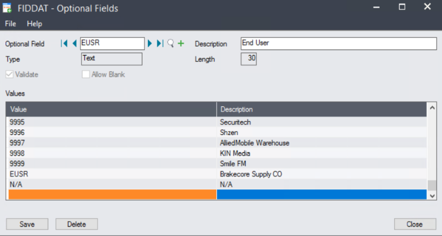This screenshot has width=442, height=236.
Task: Jump to last optional field record
Action: pos(160,44)
